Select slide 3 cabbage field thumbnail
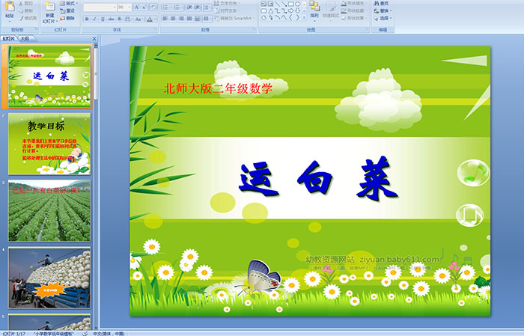 point(49,210)
